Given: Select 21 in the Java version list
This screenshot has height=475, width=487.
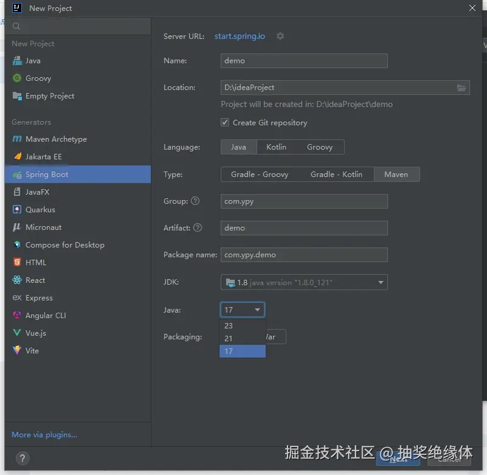Looking at the screenshot, I should (x=242, y=338).
